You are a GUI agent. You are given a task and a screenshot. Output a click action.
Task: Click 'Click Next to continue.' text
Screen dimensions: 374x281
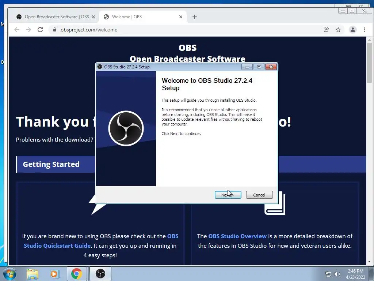(x=181, y=134)
